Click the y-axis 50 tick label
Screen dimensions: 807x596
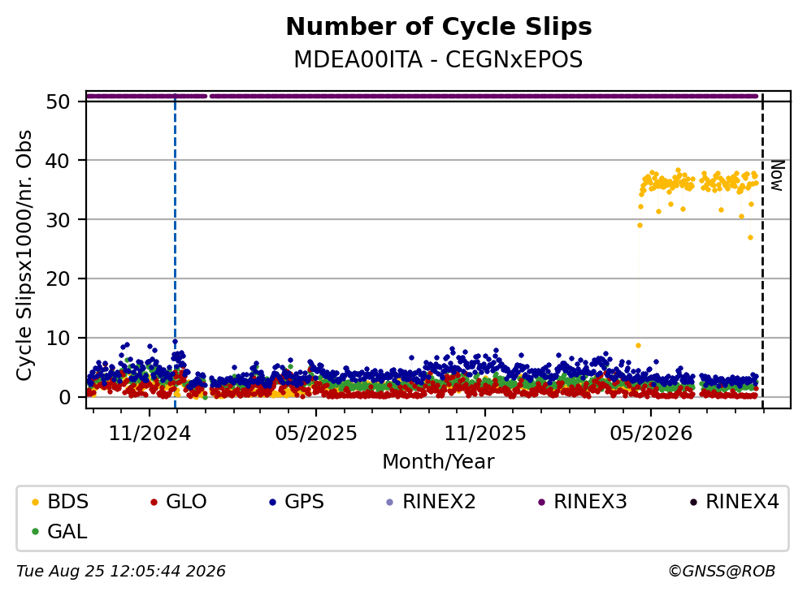pyautogui.click(x=58, y=101)
